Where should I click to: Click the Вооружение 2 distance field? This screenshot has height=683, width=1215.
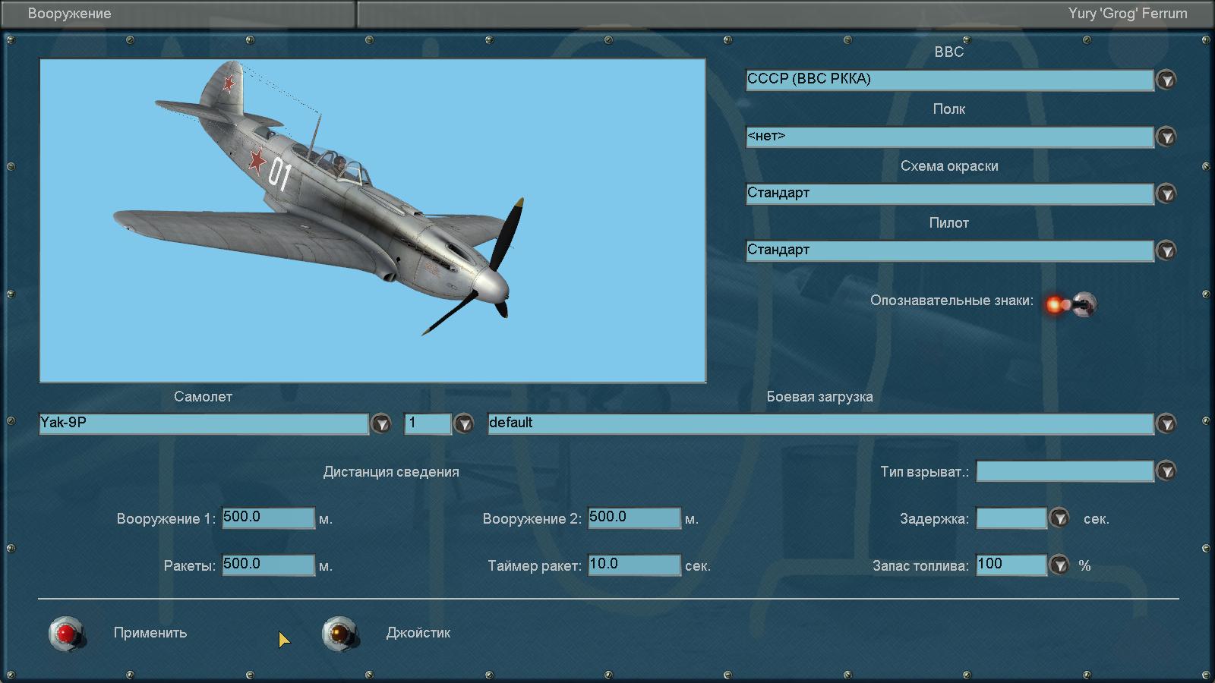[634, 518]
